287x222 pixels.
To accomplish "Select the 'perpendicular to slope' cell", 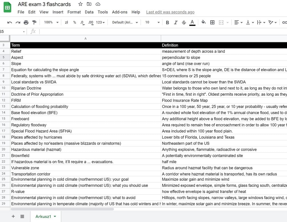I will click(224, 58).
